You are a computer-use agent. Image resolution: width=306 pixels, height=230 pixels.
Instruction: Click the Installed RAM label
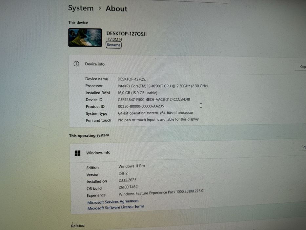tap(98, 93)
